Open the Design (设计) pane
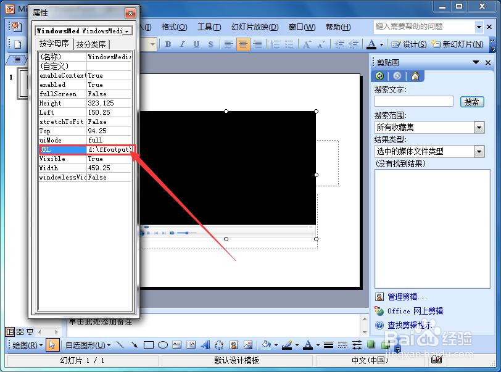 (409, 44)
